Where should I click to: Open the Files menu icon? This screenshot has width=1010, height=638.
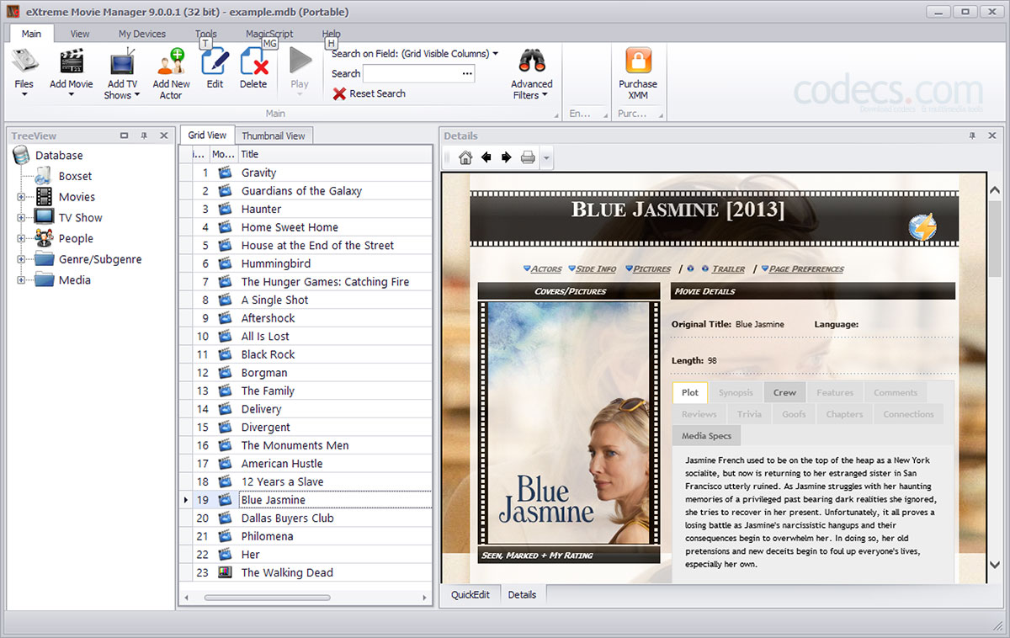click(24, 61)
